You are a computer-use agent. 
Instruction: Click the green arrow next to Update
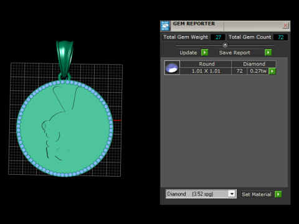coord(205,52)
